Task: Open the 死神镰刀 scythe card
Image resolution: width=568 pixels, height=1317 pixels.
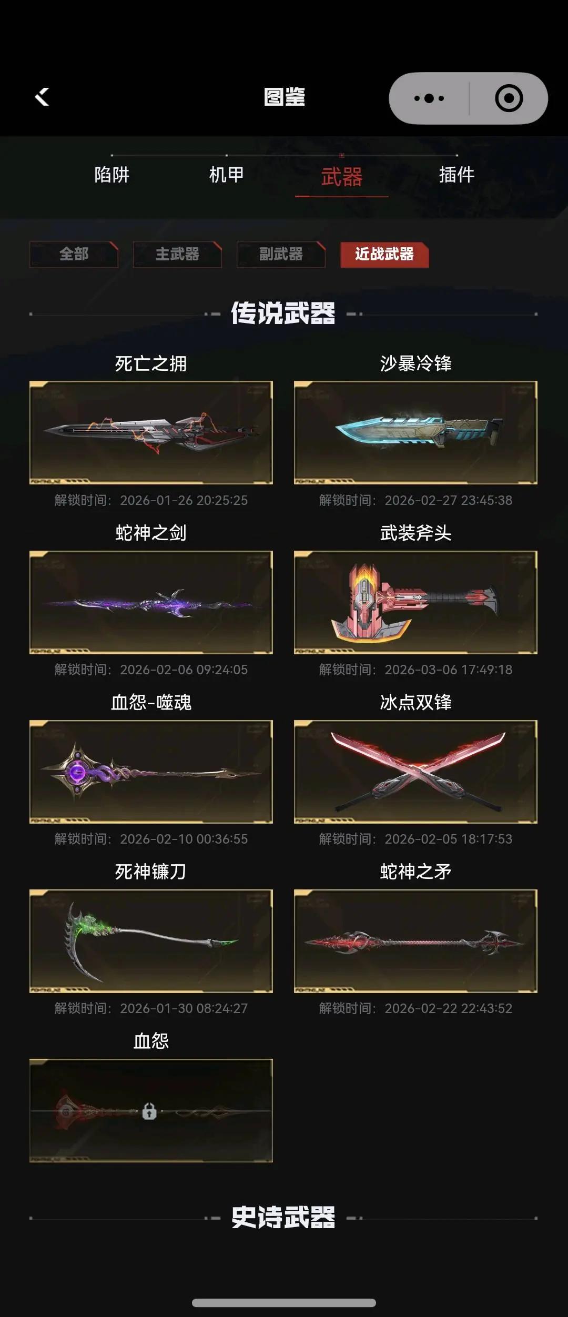Action: point(151,941)
